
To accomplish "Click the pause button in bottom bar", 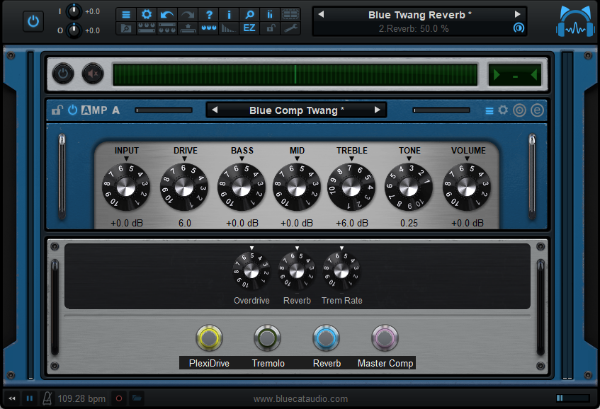I will (30, 398).
